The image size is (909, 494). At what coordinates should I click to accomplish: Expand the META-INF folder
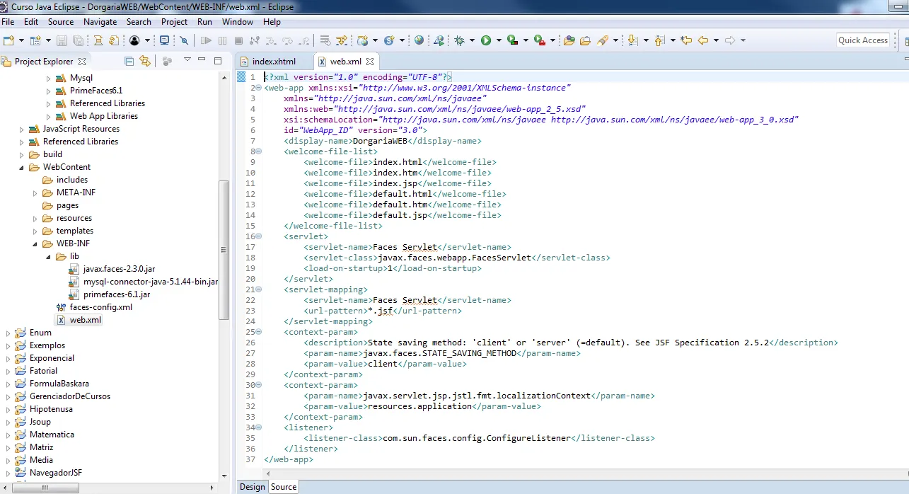pyautogui.click(x=35, y=193)
